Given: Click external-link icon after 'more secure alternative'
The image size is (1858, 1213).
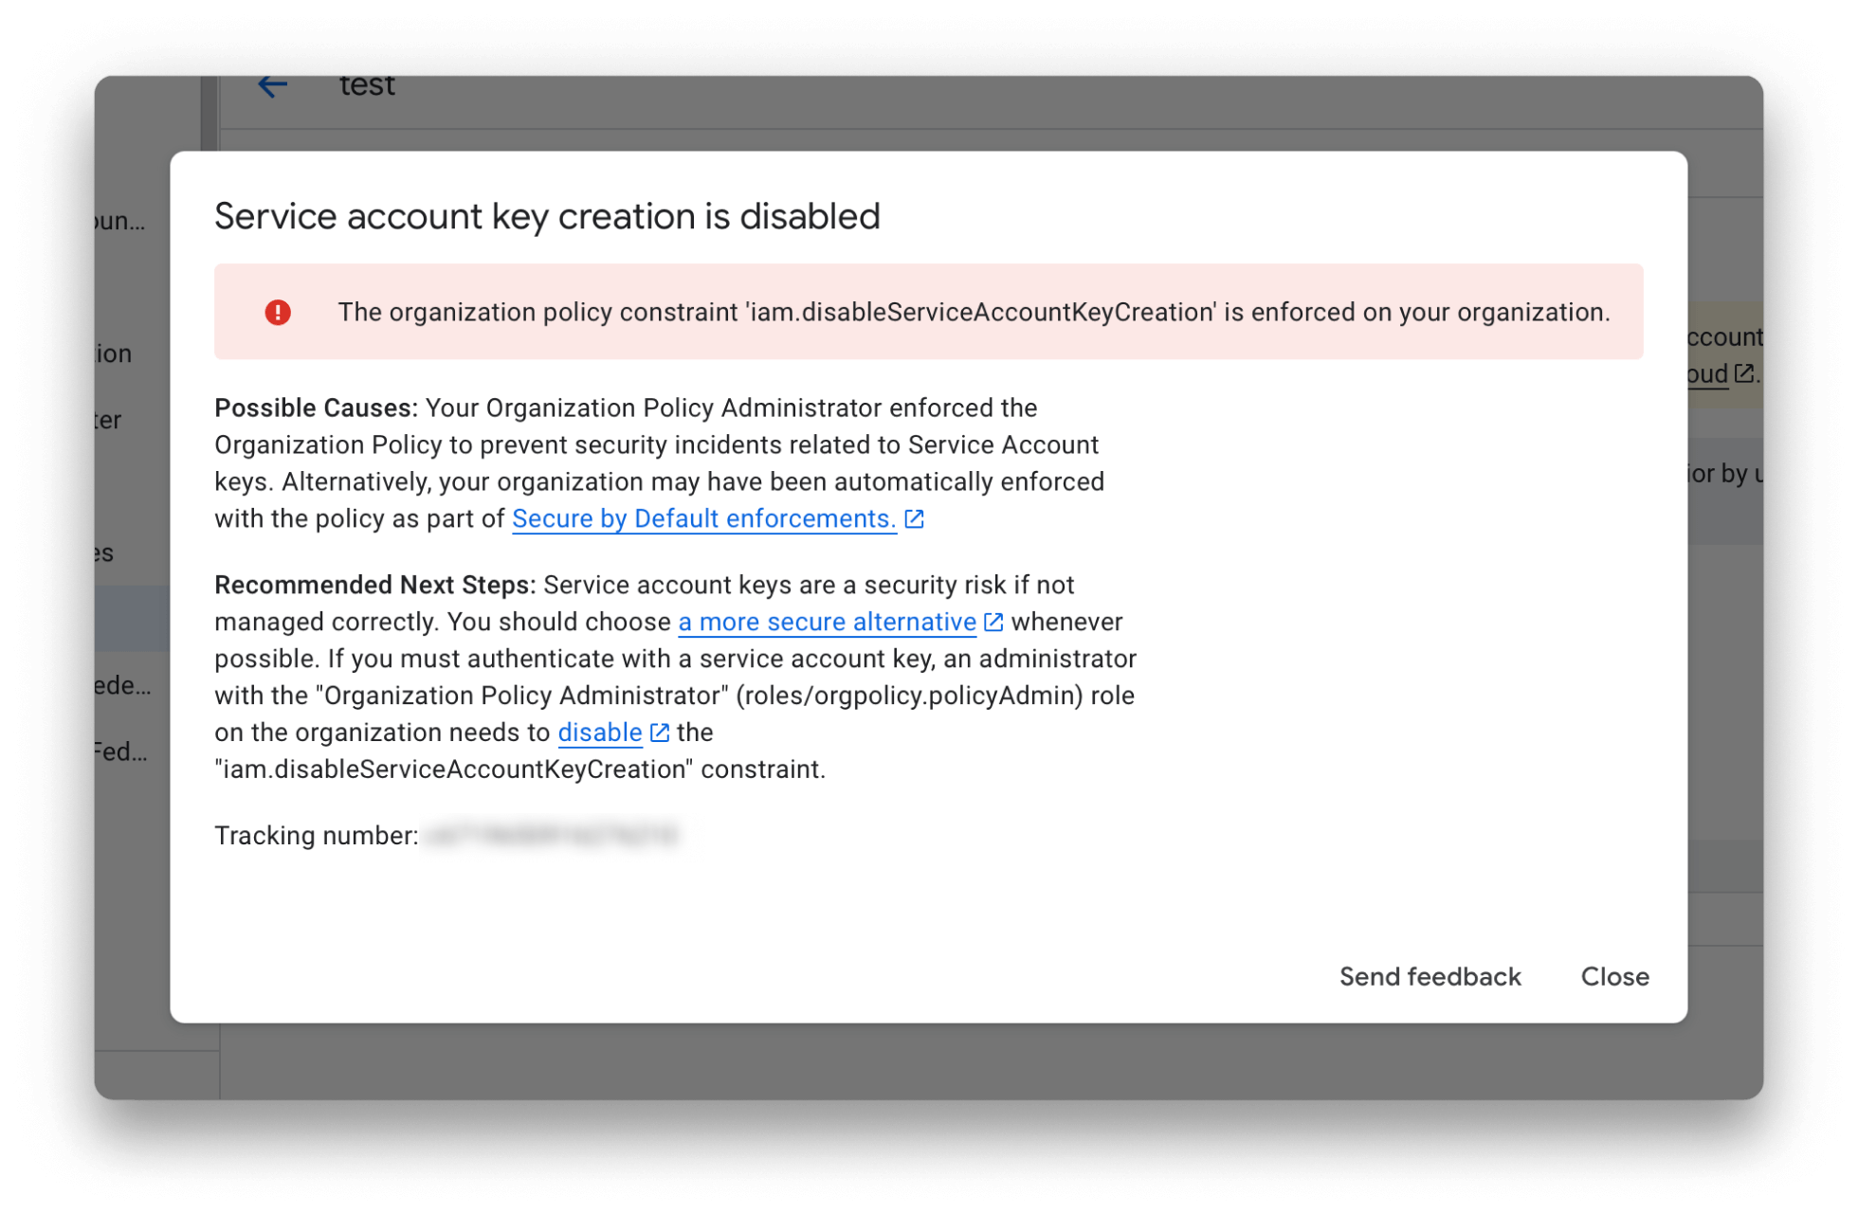Looking at the screenshot, I should pyautogui.click(x=993, y=623).
